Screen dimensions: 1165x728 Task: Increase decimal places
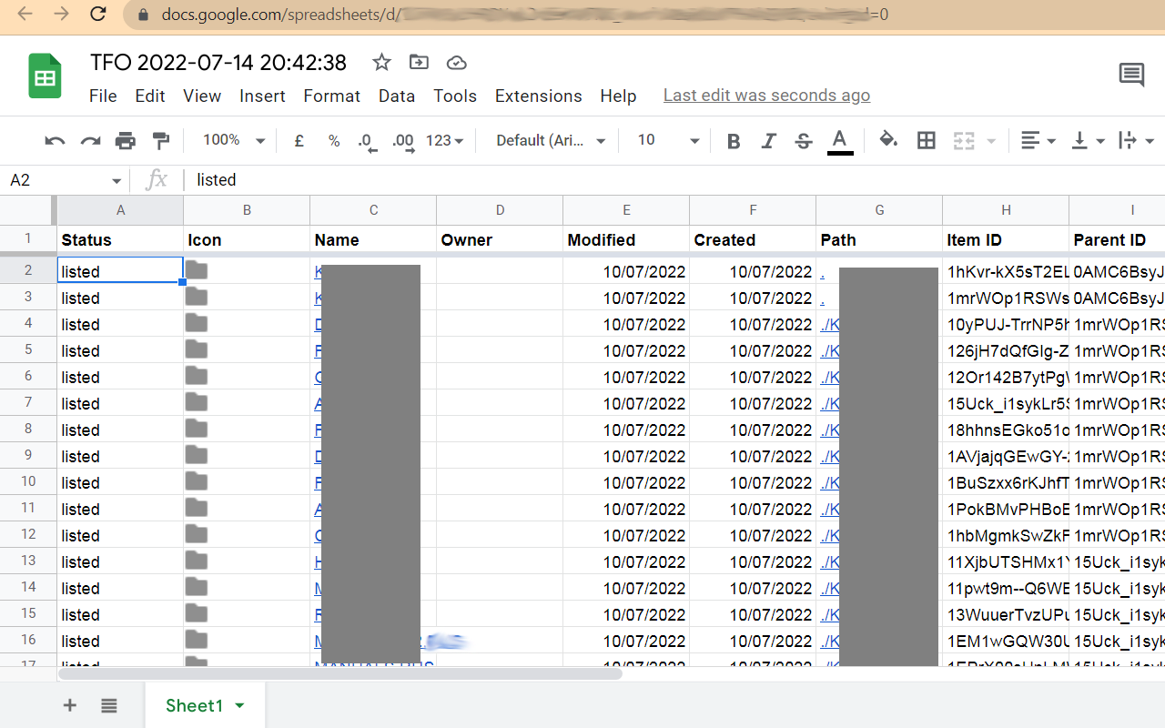point(403,141)
